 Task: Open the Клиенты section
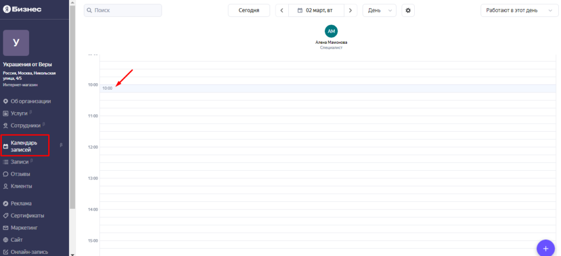click(21, 186)
